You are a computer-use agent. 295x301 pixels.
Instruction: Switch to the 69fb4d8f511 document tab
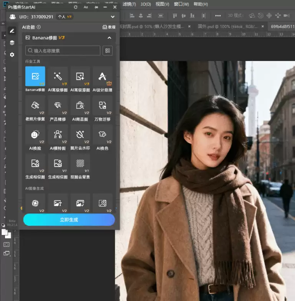[282, 26]
